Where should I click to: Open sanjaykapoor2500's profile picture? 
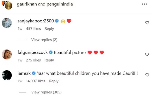(7, 23)
